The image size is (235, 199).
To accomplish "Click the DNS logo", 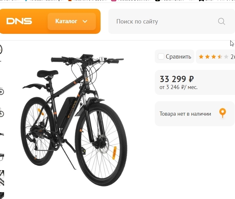I will tap(19, 21).
